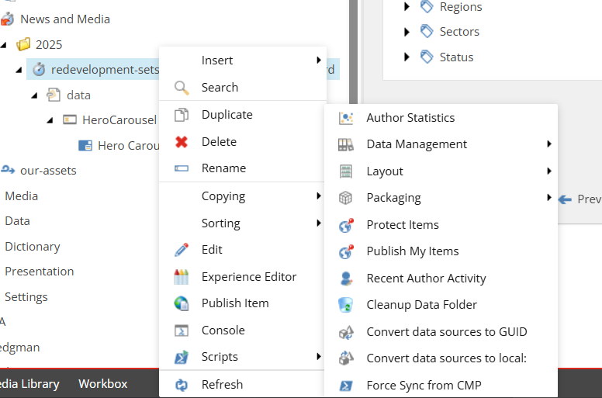602x398 pixels.
Task: Choose Convert data sources to GUID
Action: tap(446, 332)
